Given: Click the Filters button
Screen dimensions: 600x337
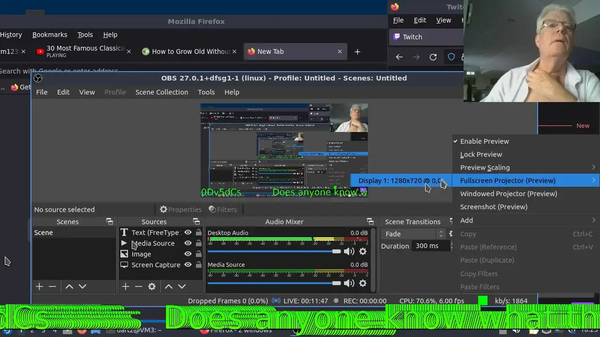Looking at the screenshot, I should point(223,210).
